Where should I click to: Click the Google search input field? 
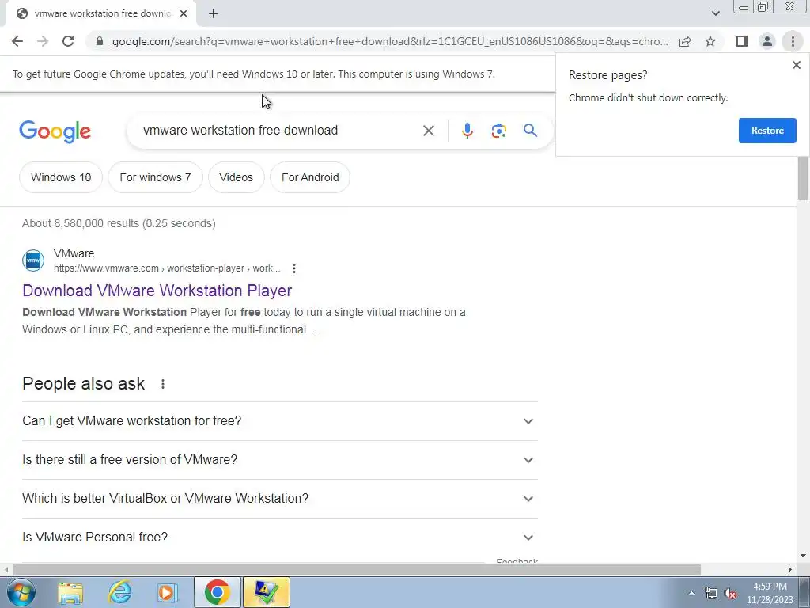(279, 131)
